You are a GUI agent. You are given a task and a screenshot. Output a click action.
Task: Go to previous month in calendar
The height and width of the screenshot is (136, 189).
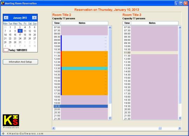[6, 18]
